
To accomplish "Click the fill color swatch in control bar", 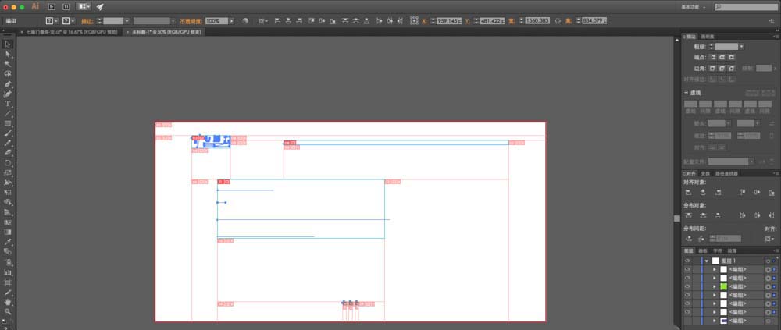I will tap(49, 20).
